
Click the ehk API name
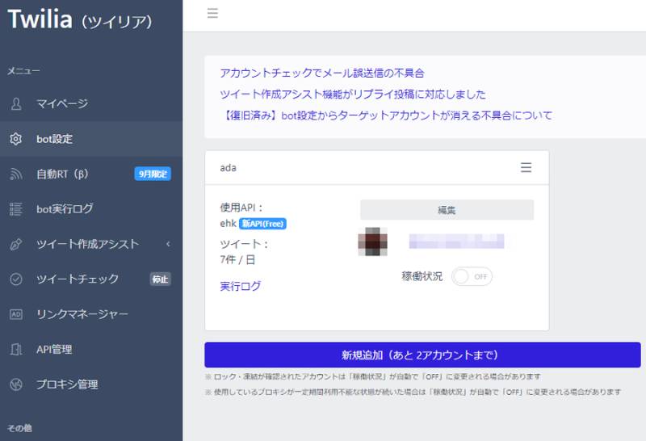[x=228, y=224]
